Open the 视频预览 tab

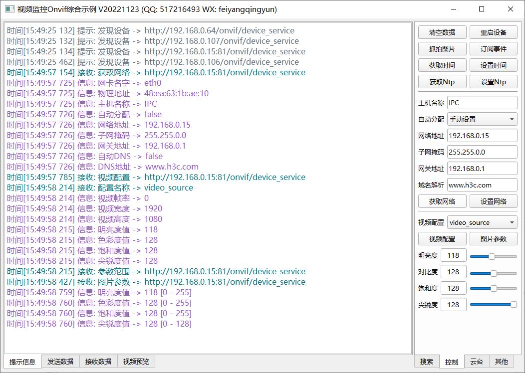pos(136,362)
